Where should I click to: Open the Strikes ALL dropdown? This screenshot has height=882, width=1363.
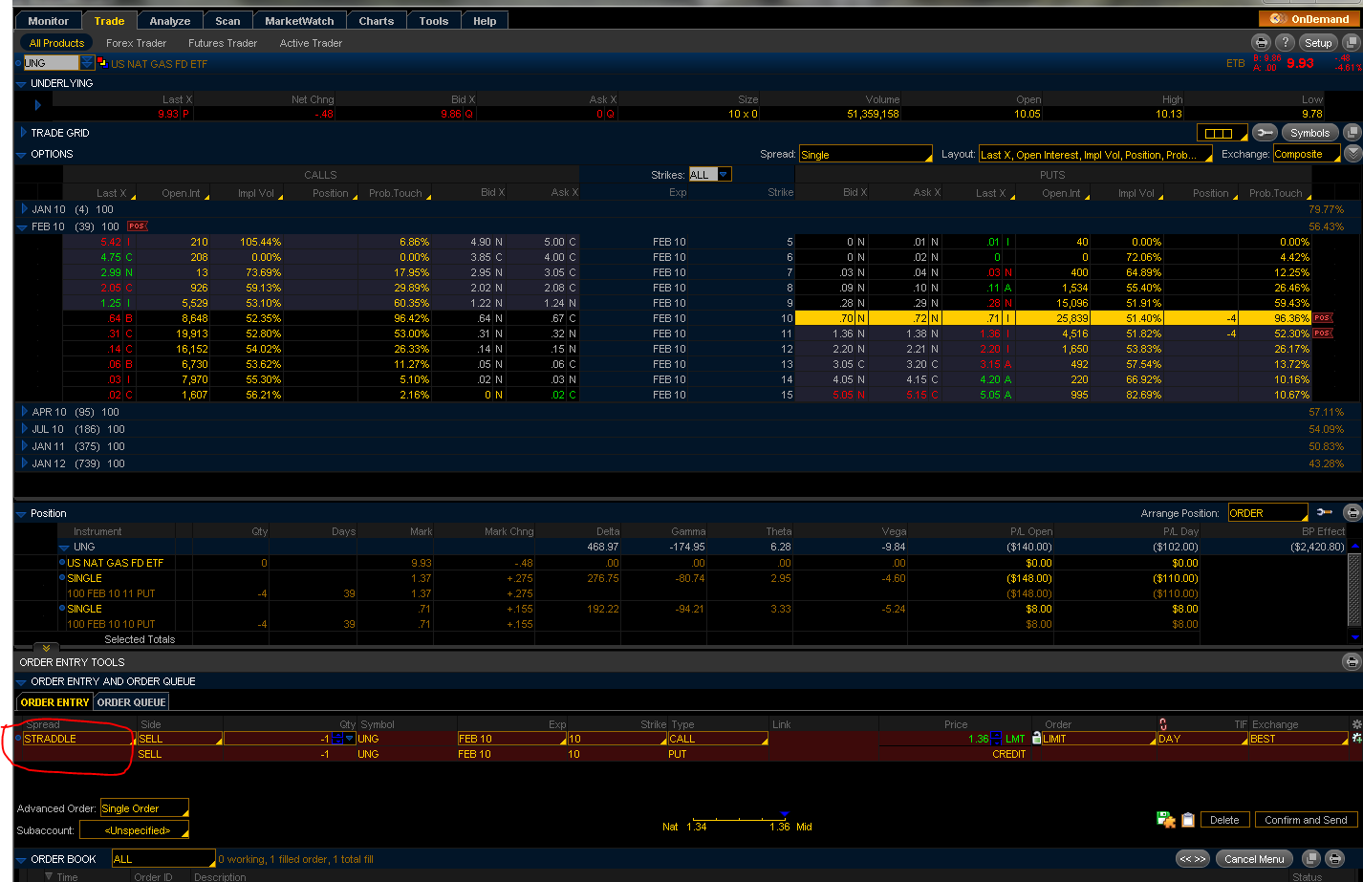pos(710,174)
